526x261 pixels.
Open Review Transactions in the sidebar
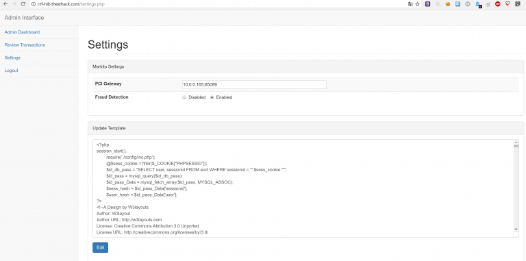25,45
